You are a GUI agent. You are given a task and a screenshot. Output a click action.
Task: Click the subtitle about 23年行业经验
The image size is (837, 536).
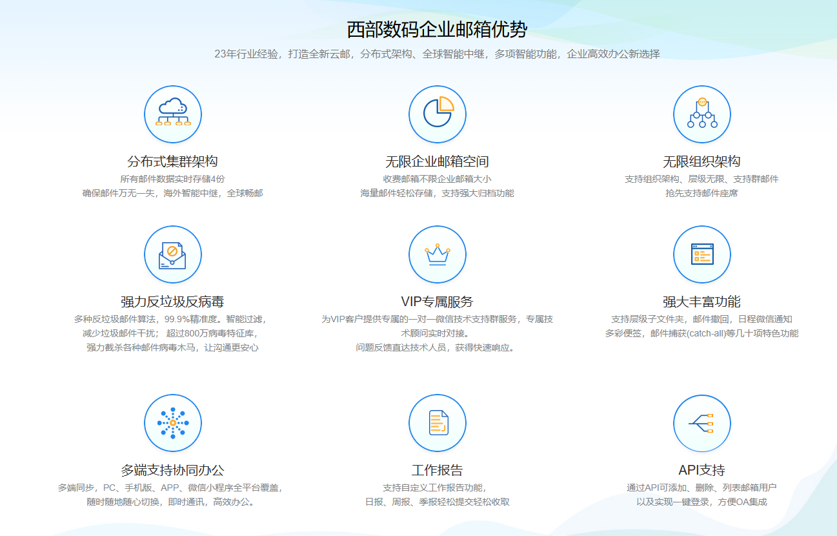point(436,54)
